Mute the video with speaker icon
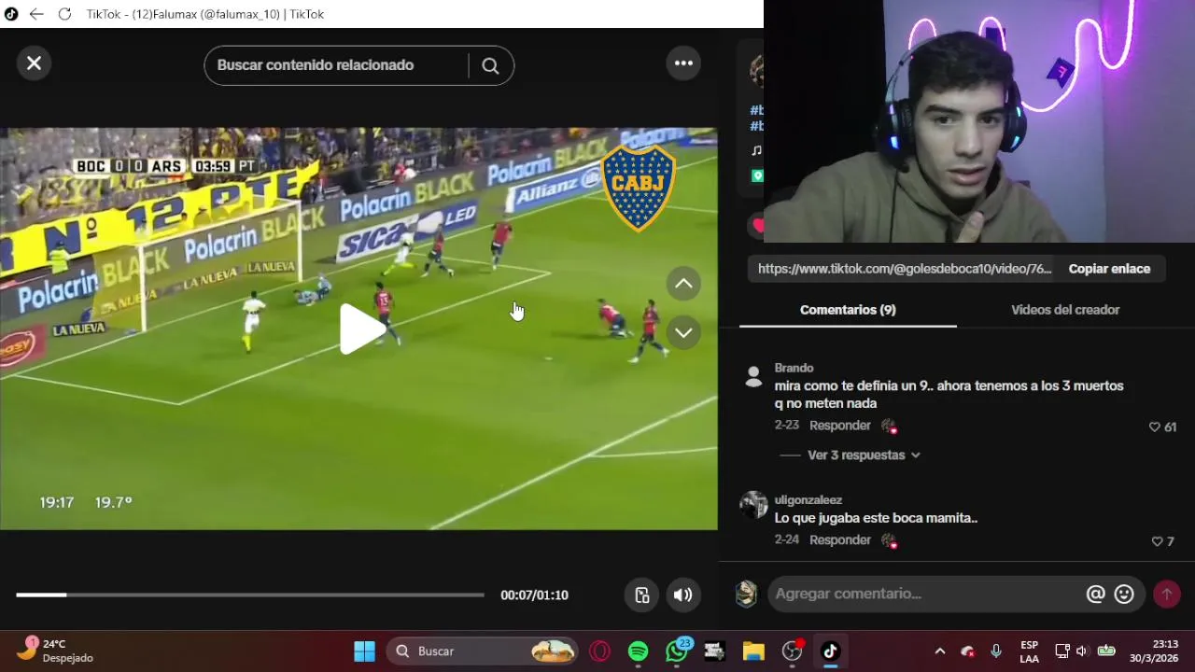Image resolution: width=1195 pixels, height=672 pixels. point(683,595)
